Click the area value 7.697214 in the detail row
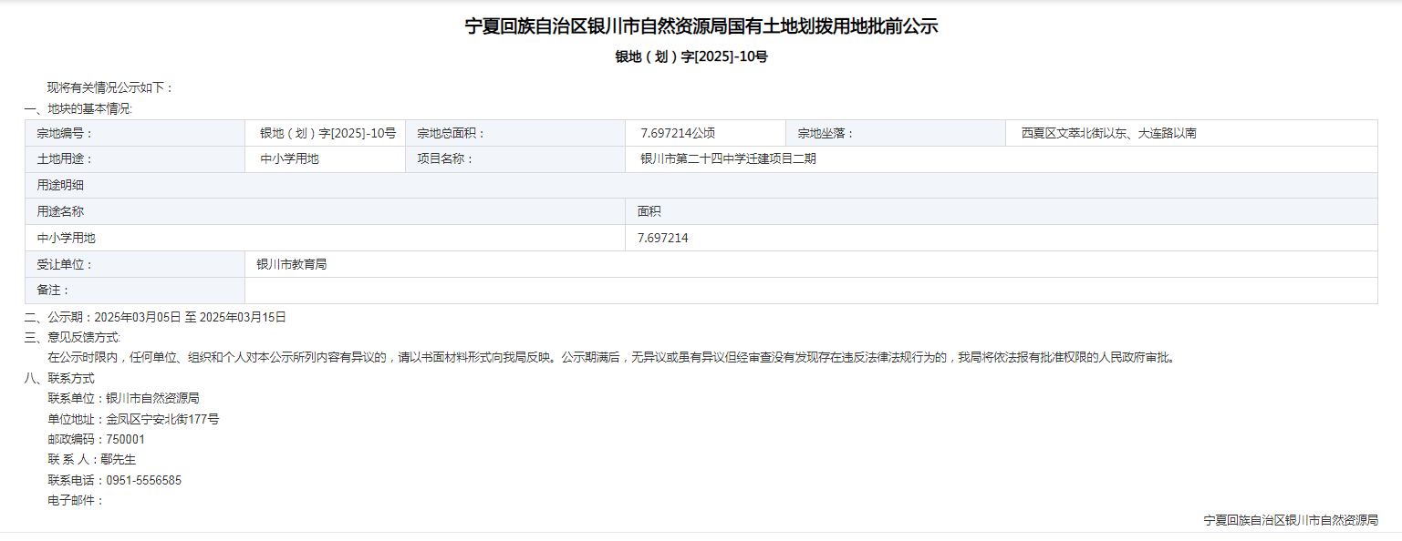1402x541 pixels. 663,238
